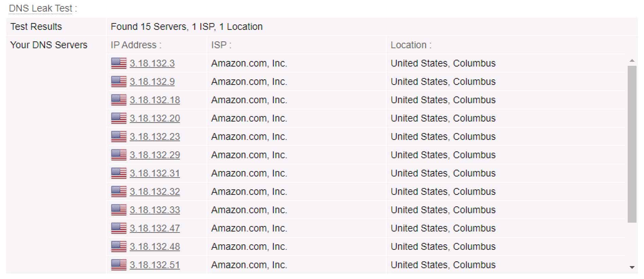Click the DNS server list scrollbar thumb
The height and width of the screenshot is (279, 644).
click(x=632, y=144)
